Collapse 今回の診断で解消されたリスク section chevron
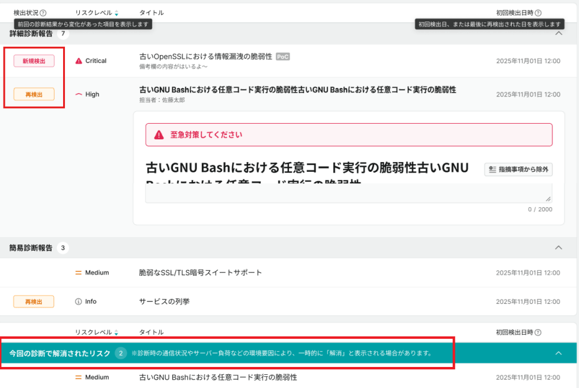579x388 pixels. 559,353
